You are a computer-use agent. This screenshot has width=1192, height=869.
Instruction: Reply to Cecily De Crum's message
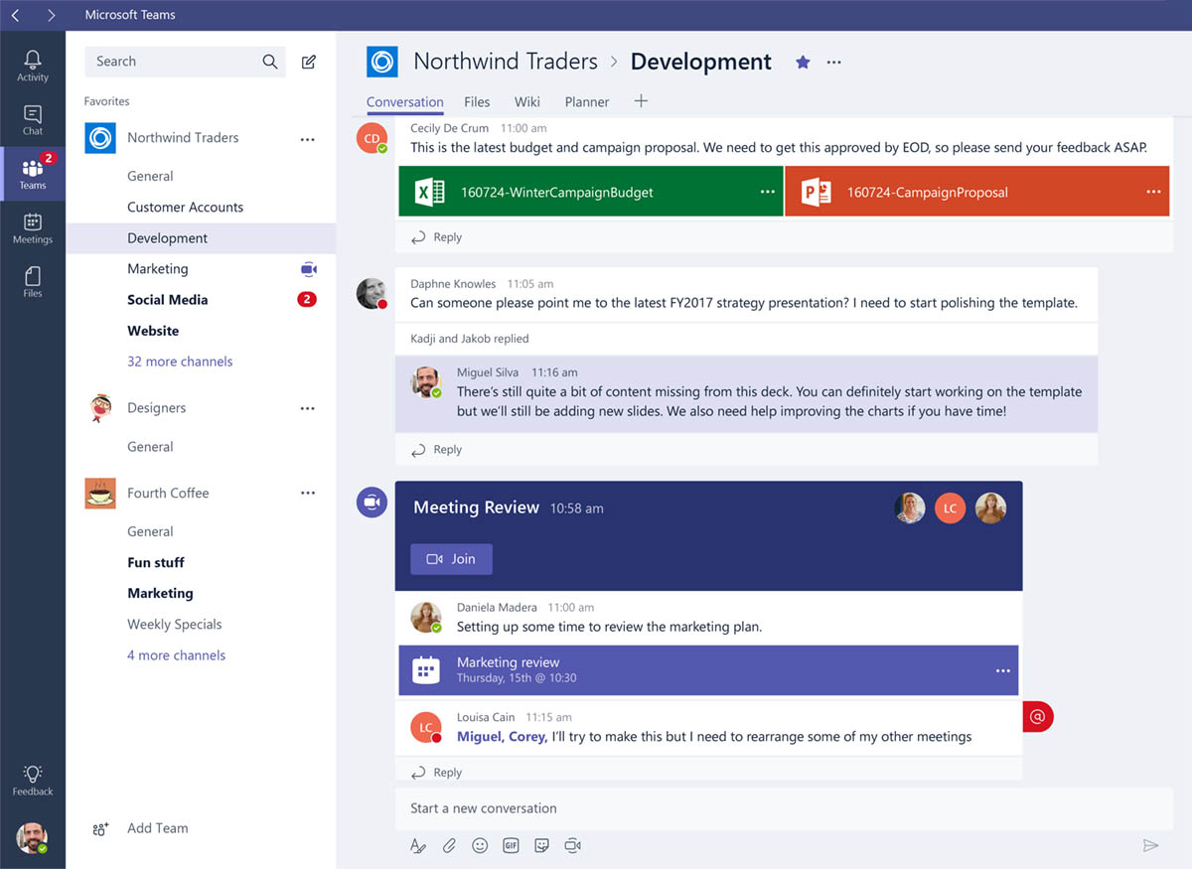(437, 237)
